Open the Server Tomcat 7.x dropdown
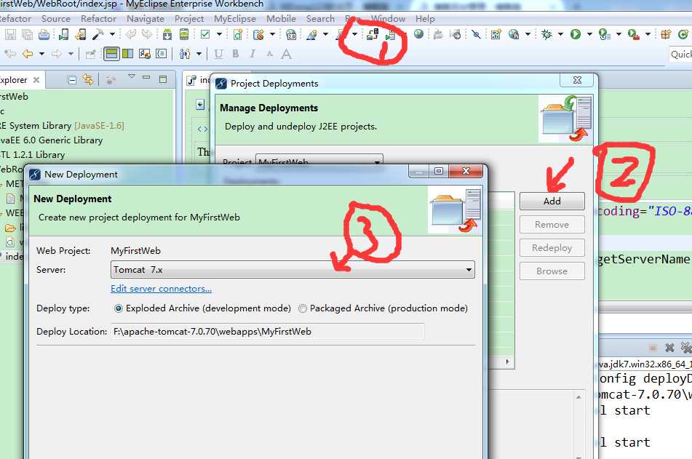The width and height of the screenshot is (692, 459). [x=293, y=270]
